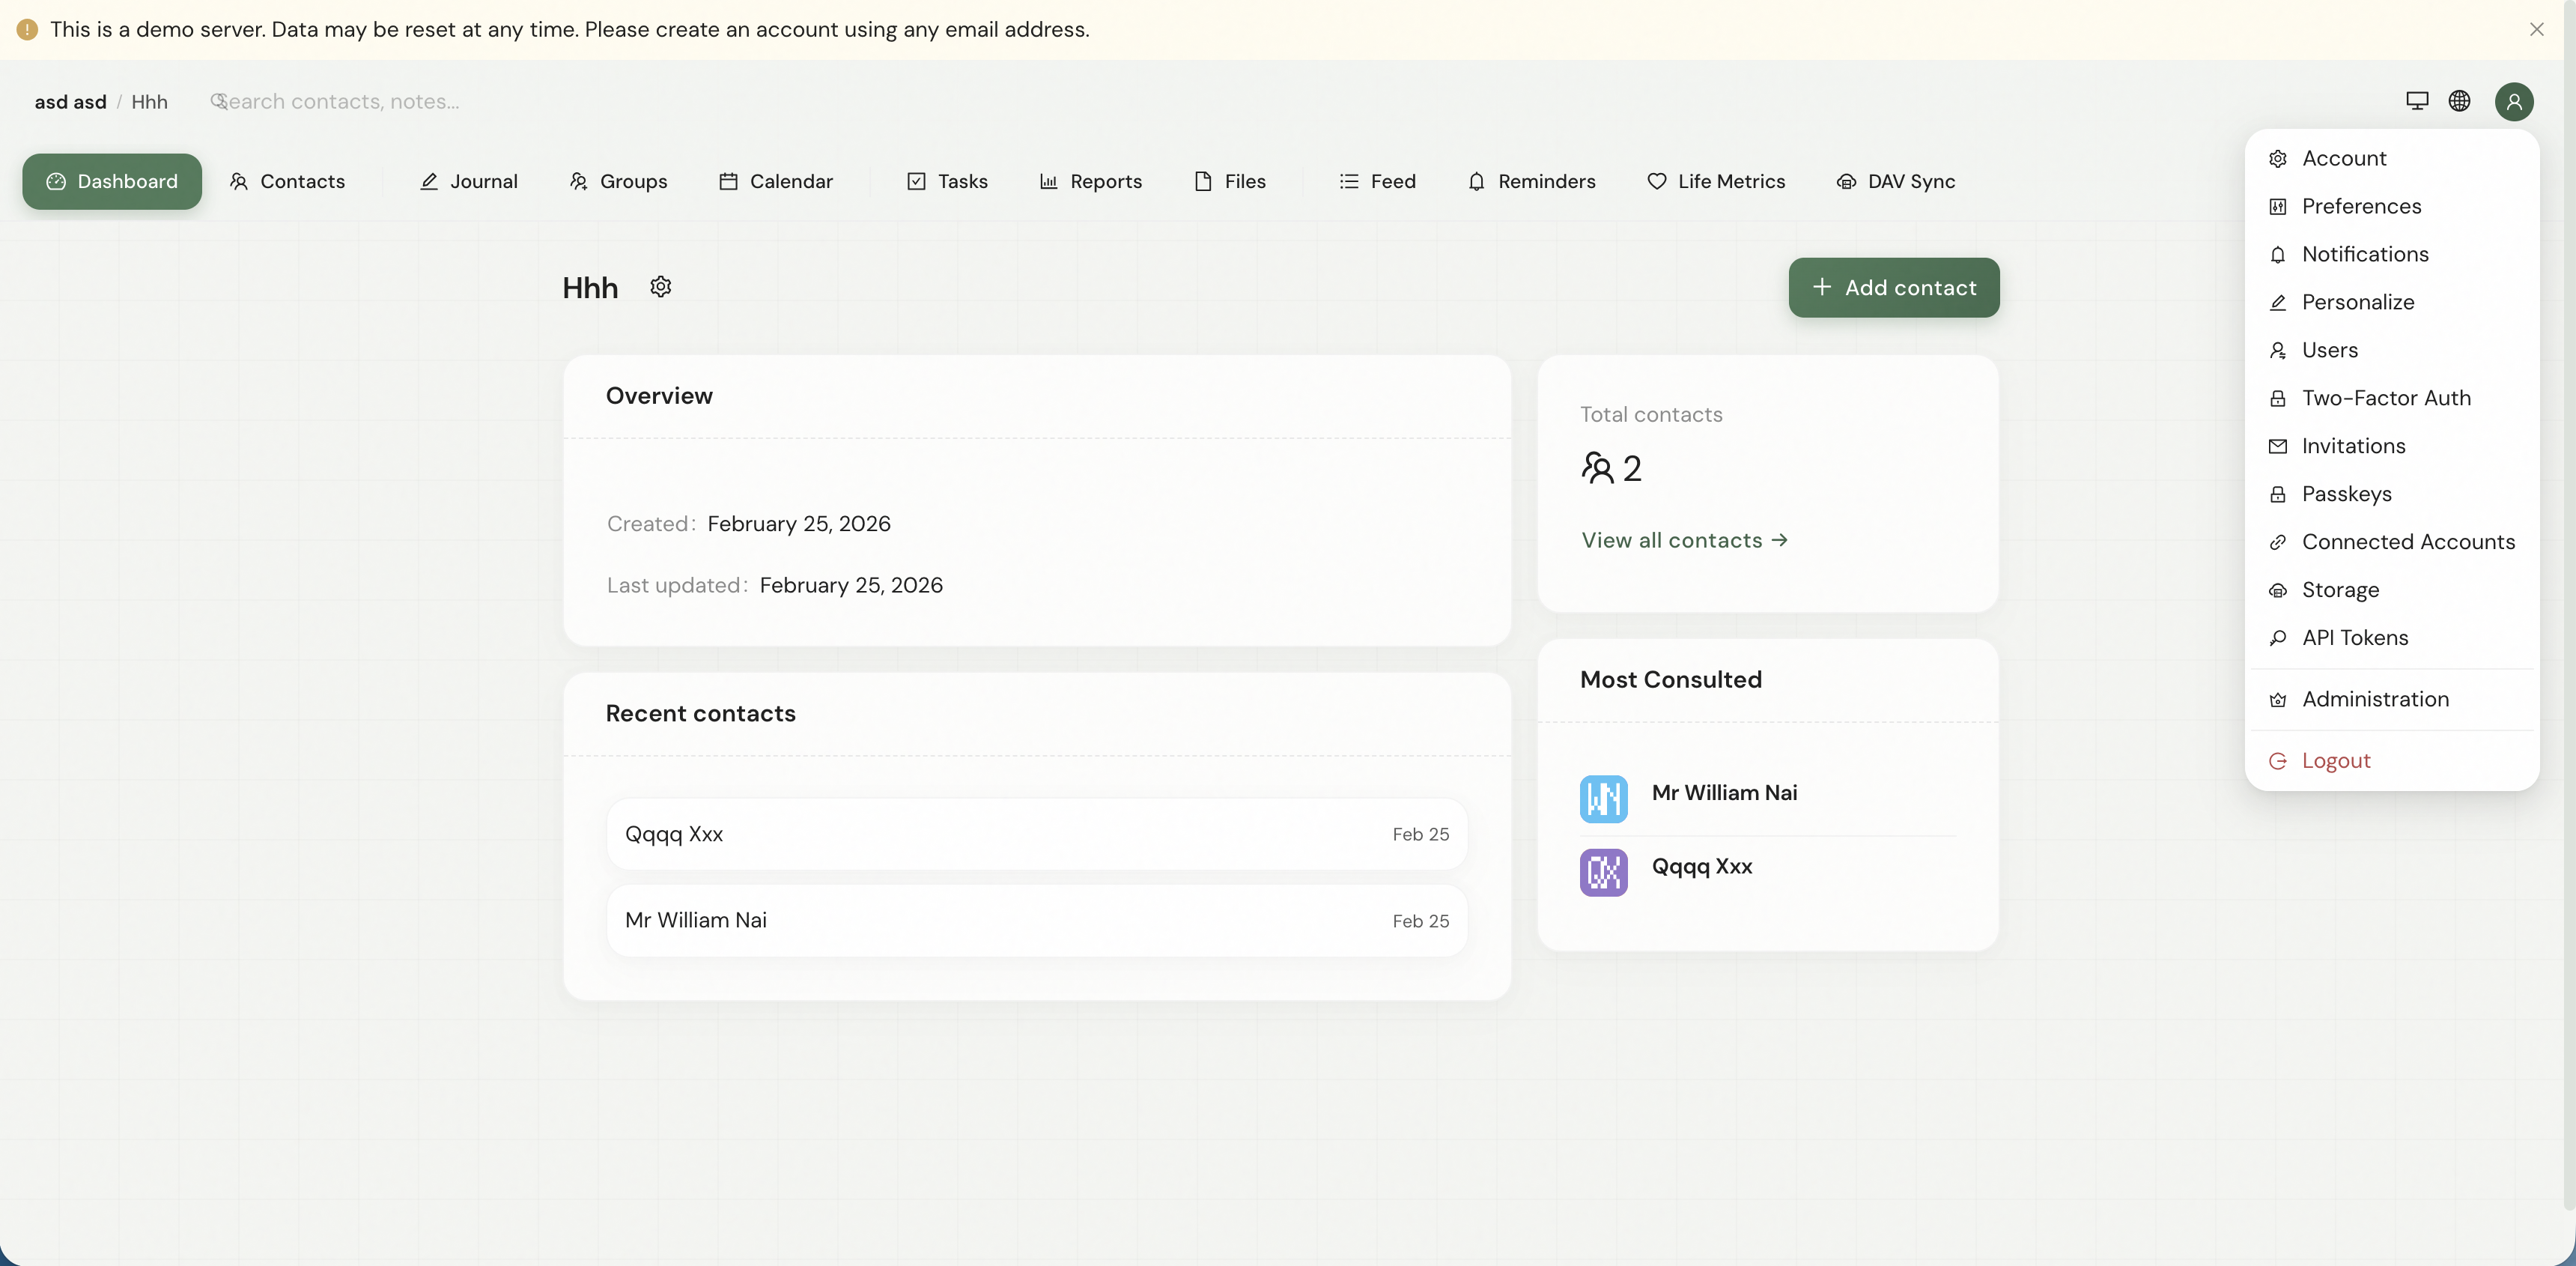Click the Reminders bell icon in navigation
The image size is (2576, 1266).
(x=1478, y=181)
